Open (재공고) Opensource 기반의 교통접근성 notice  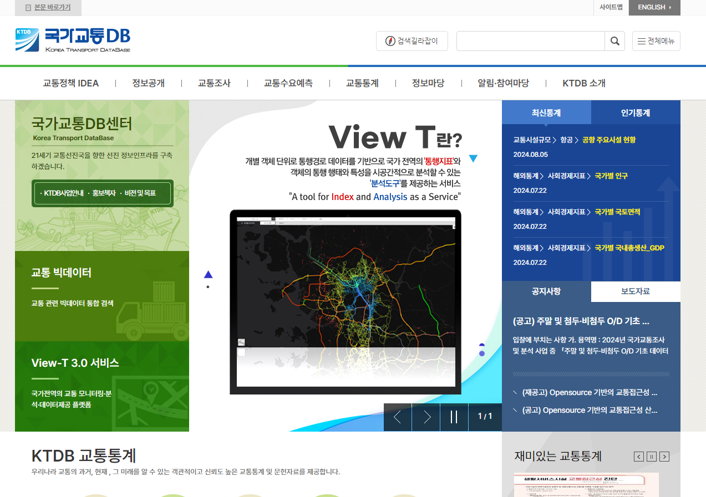(x=589, y=392)
